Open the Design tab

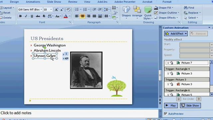(x=14, y=2)
